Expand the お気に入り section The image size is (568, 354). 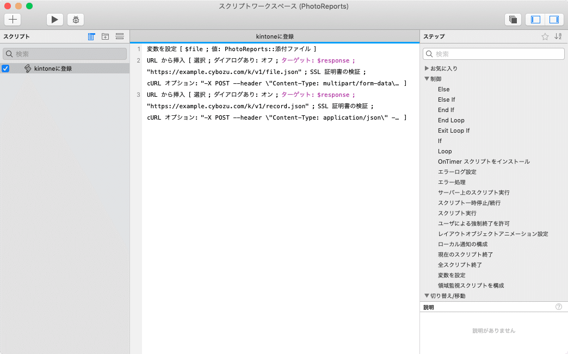[x=427, y=68]
